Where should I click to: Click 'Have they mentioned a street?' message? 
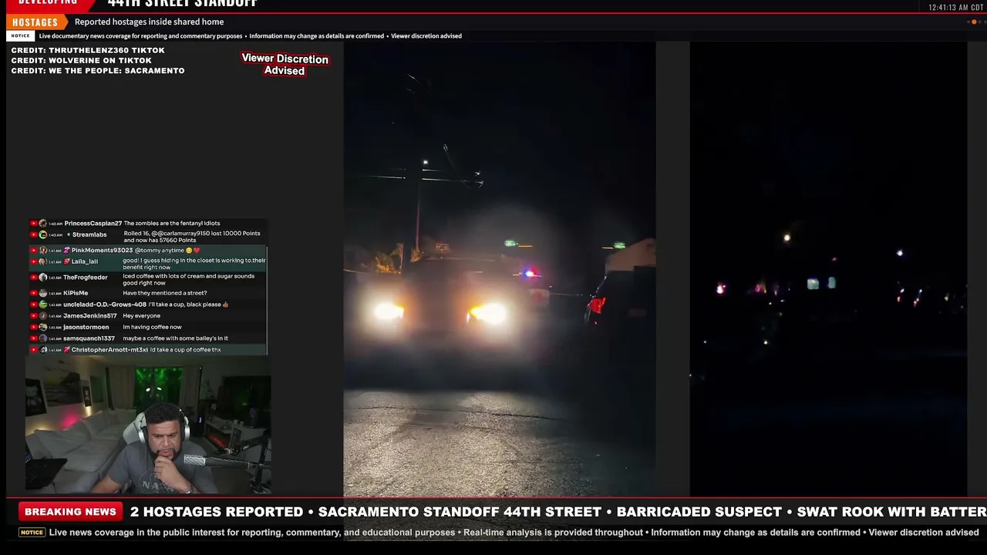tap(165, 293)
